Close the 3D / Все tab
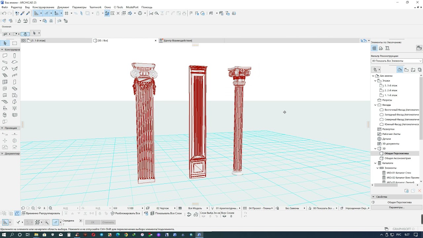The width and height of the screenshot is (423, 238). pyautogui.click(x=156, y=41)
